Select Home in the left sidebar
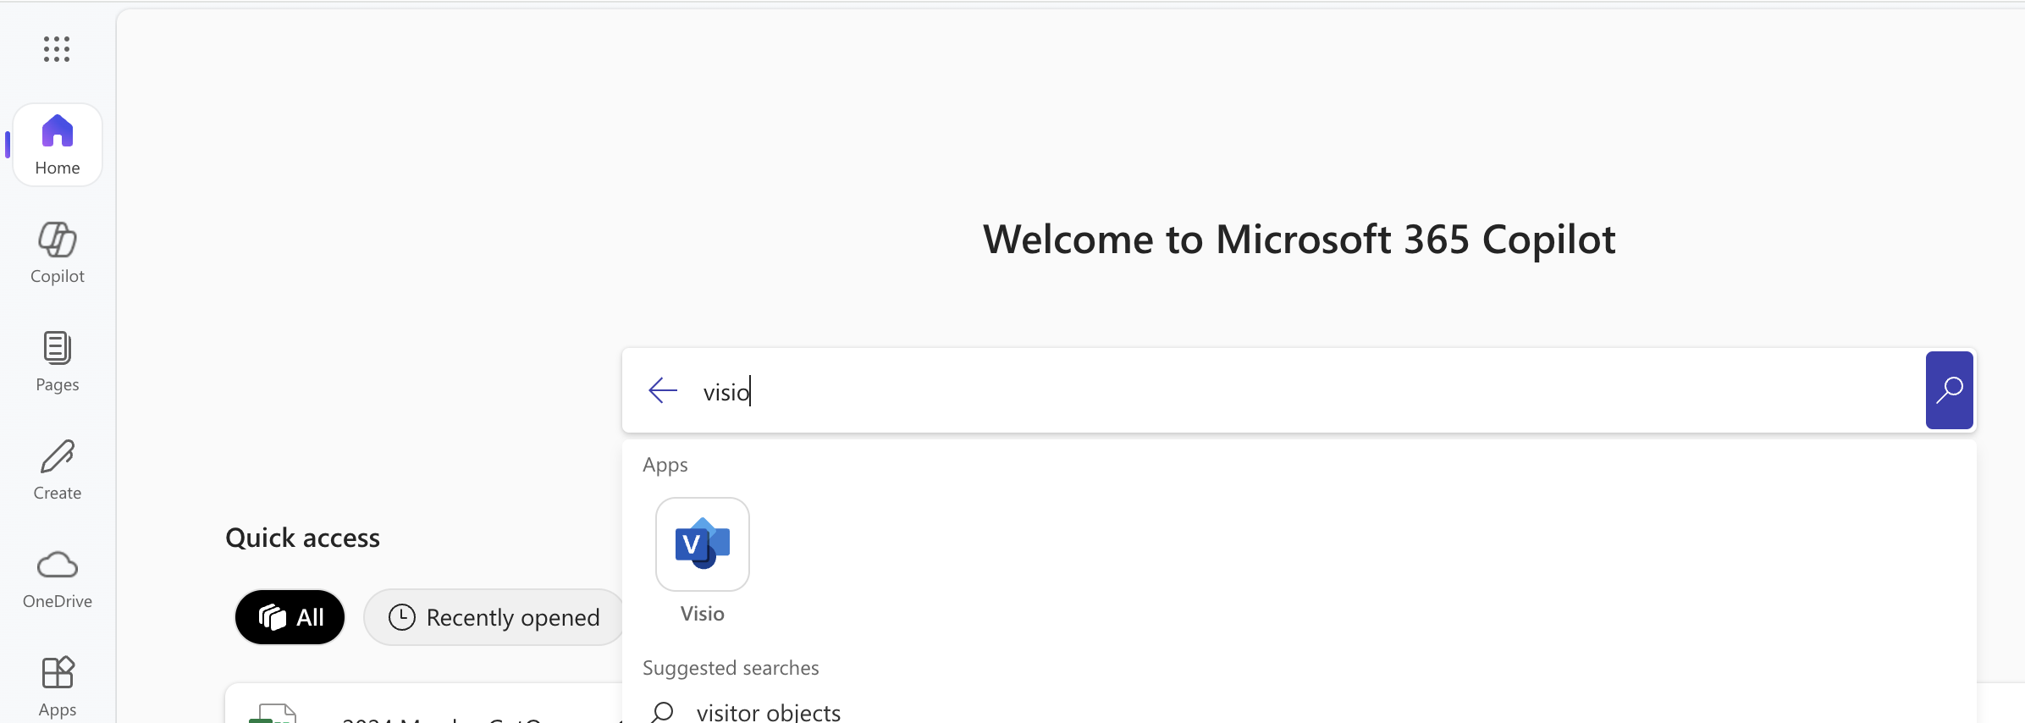 click(56, 144)
